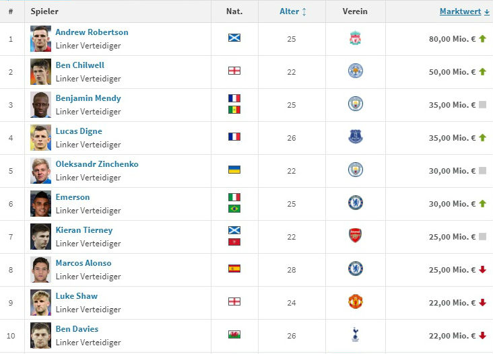
Task: Open Ben Chilwell's player profile link
Action: pyautogui.click(x=79, y=65)
